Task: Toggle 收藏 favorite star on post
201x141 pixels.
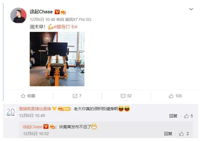Action: point(28,96)
